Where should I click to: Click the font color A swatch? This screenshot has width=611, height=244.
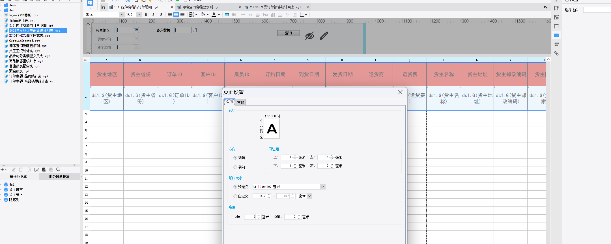coord(214,15)
